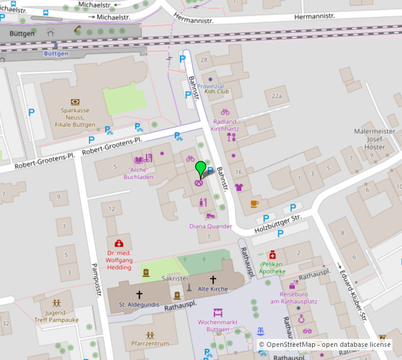
Task: Select the coffee cup café icon
Action: point(254,204)
